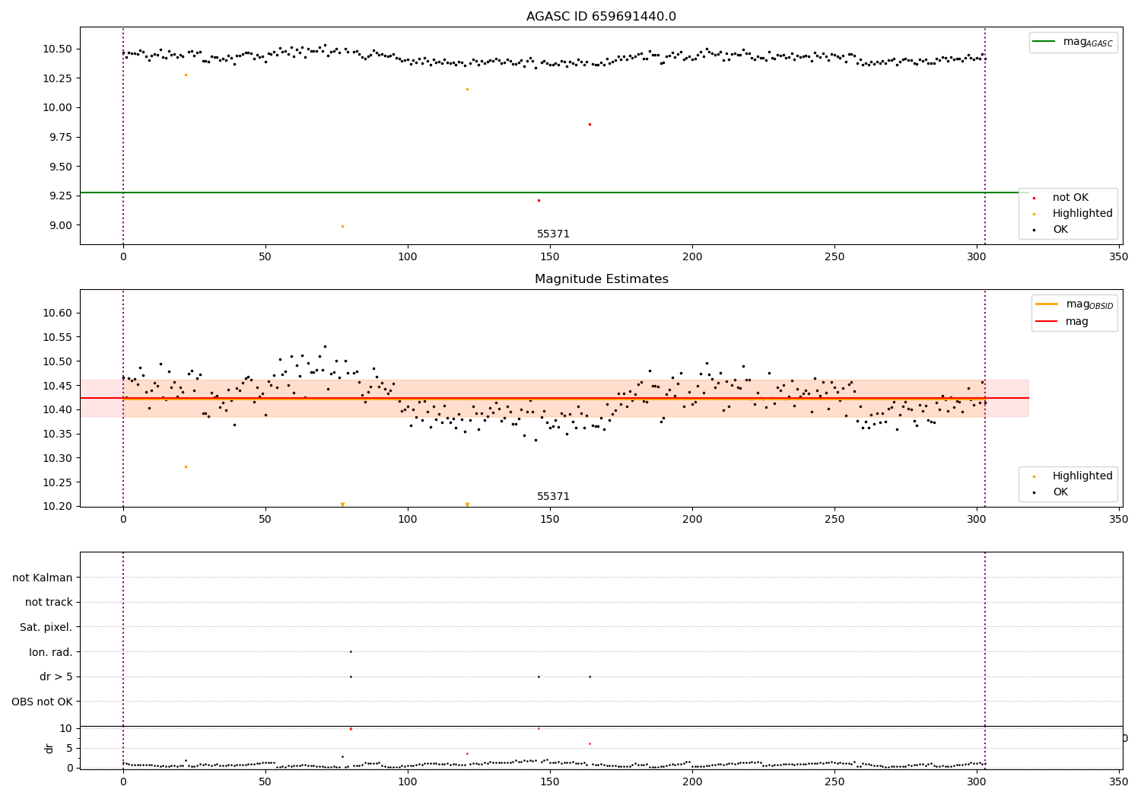
Task: Click the 10.40 y-axis tick label
Action: pyautogui.click(x=57, y=409)
